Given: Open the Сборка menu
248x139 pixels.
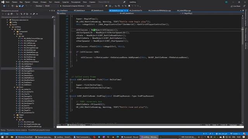Looking at the screenshot, I should 35,2.
